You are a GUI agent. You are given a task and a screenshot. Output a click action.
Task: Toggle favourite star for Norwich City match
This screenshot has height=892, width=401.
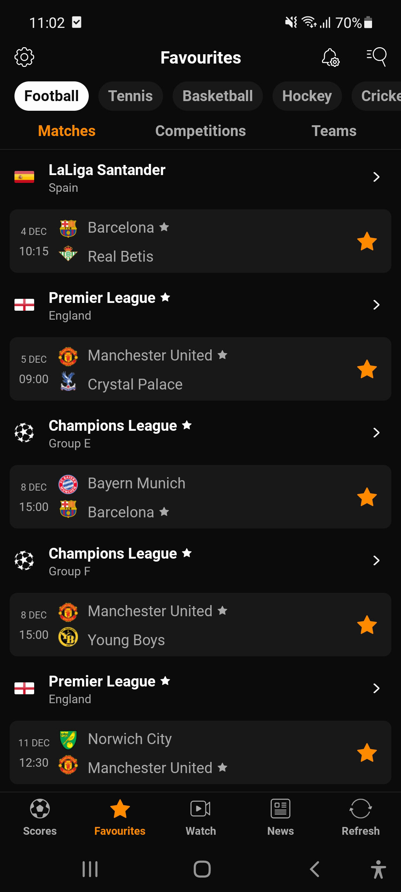[x=367, y=753]
